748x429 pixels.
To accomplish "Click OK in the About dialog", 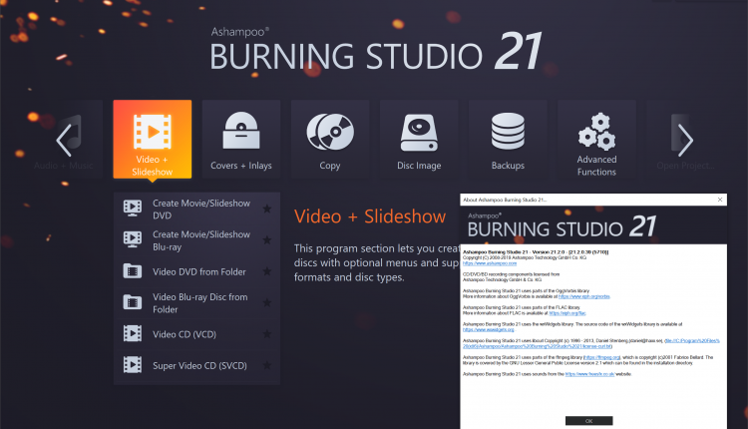I will (588, 421).
